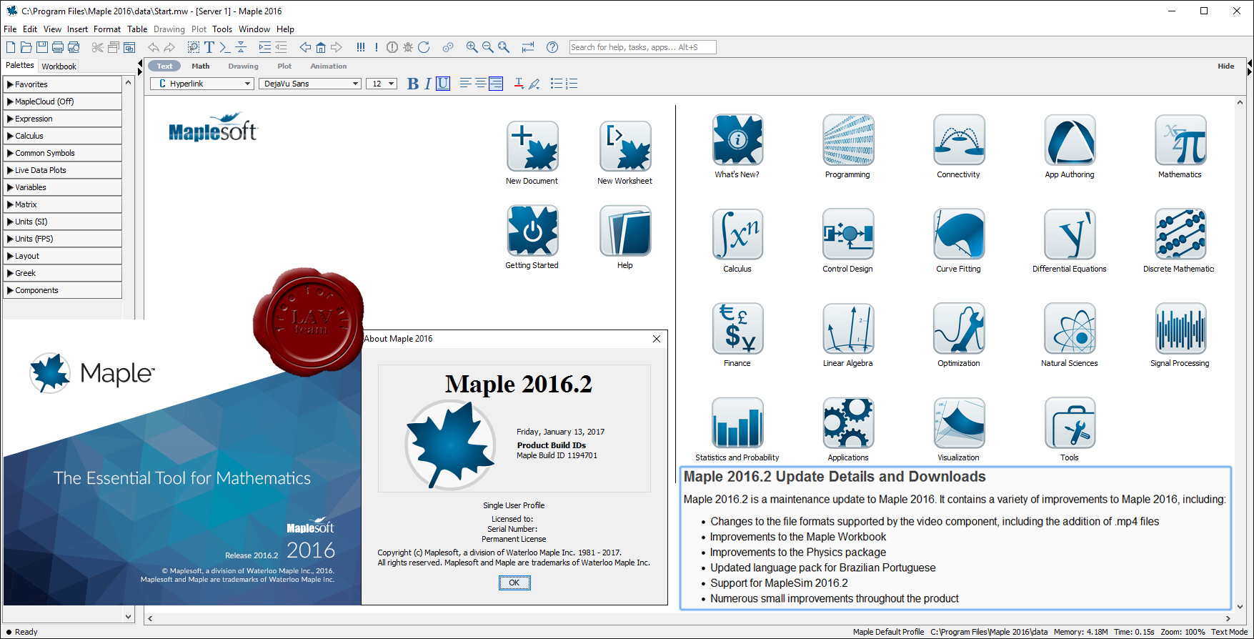Viewport: 1254px width, 639px height.
Task: Align text left
Action: tap(465, 84)
